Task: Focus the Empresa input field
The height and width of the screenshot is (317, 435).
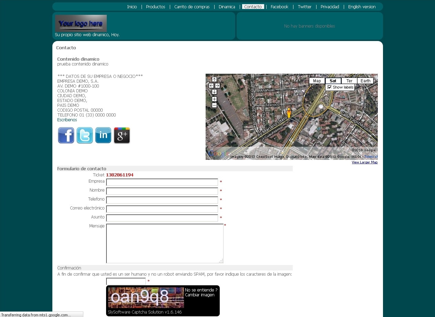Action: point(162,182)
